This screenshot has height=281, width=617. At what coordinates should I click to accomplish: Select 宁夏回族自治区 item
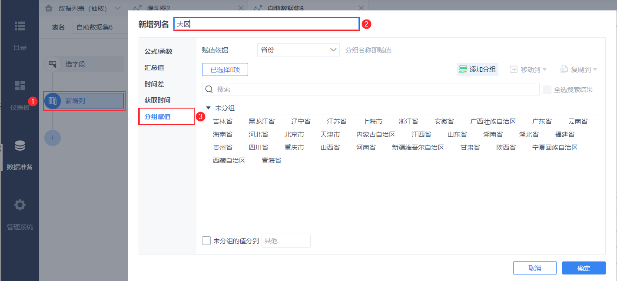point(555,148)
